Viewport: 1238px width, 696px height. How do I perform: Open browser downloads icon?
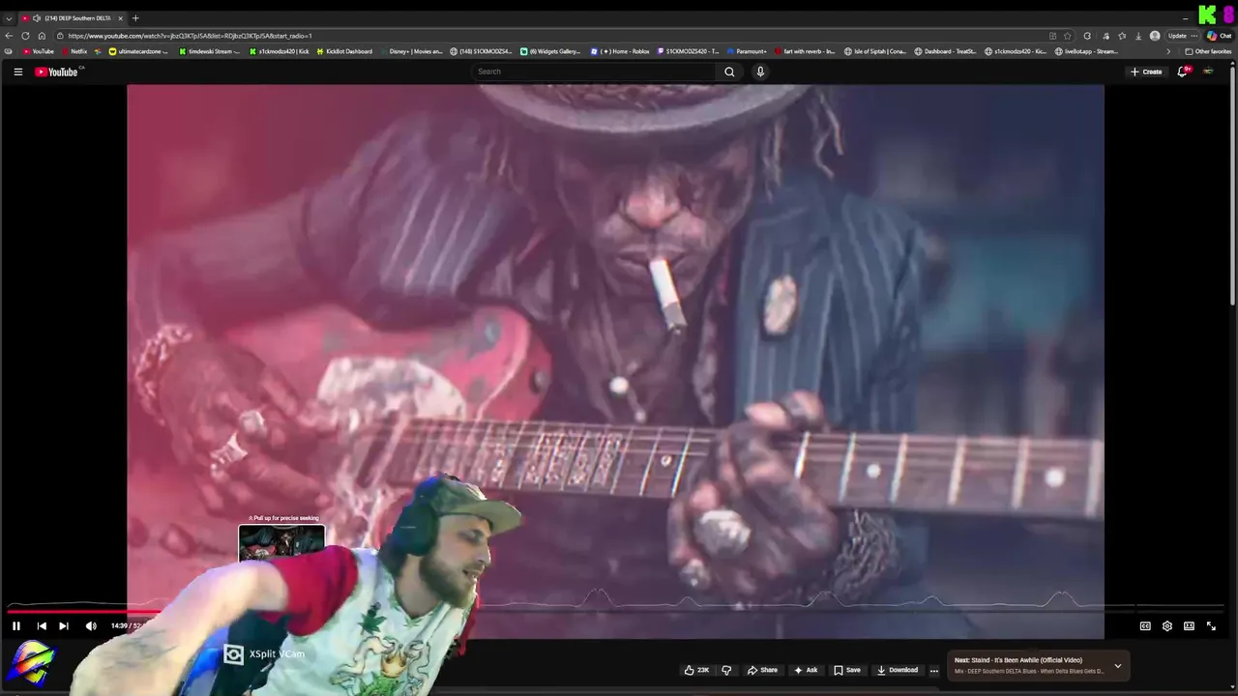[x=1138, y=36]
